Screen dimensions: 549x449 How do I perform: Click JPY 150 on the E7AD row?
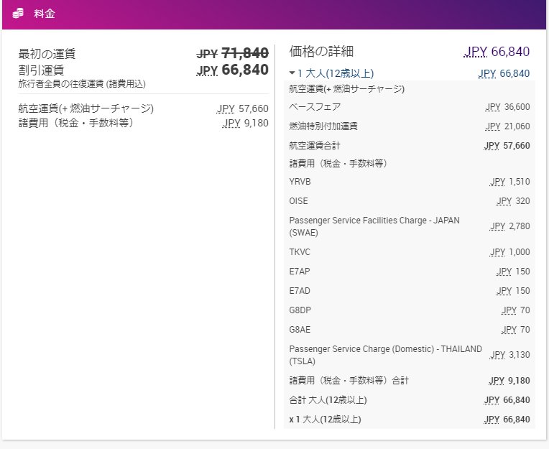(x=513, y=291)
